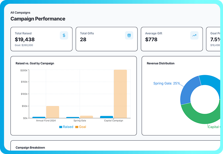Click the gift box icon in Total Gifts
This screenshot has height=154, width=223.
click(129, 36)
